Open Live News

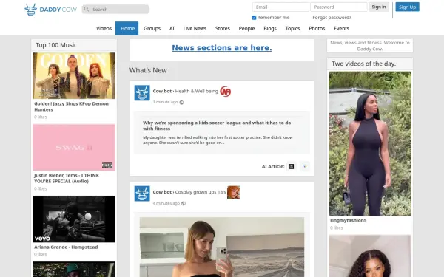click(195, 28)
